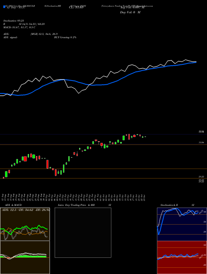Click the MACD histogram chart thumbnail
This screenshot has width=207, height=274.
(x=25, y=257)
